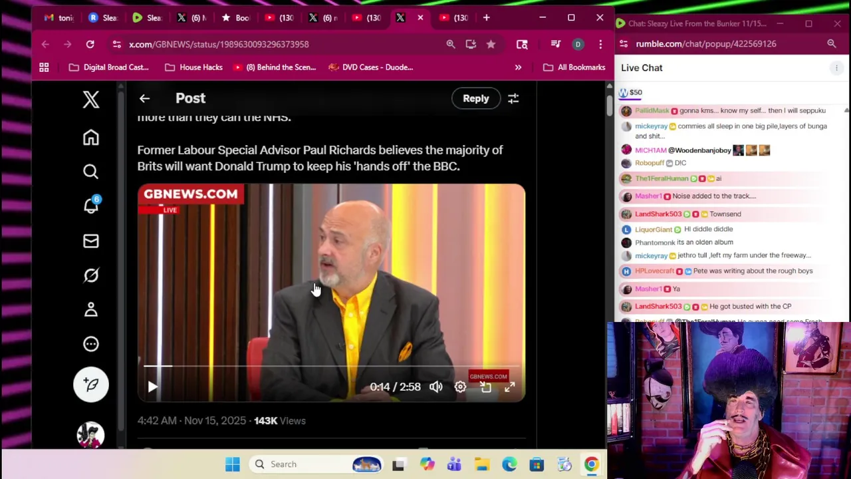Screen dimensions: 851x479
Task: Open reply sorting options icon beside Reply
Action: (513, 98)
